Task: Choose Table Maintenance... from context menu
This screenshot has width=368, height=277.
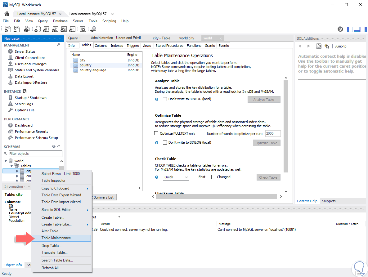Action: (57, 238)
